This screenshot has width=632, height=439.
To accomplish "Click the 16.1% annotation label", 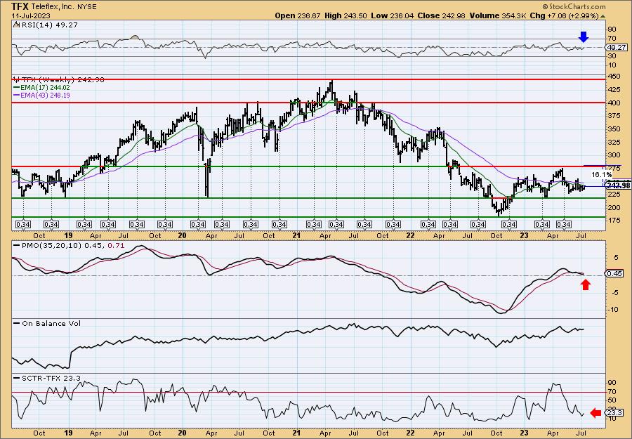I will [601, 175].
